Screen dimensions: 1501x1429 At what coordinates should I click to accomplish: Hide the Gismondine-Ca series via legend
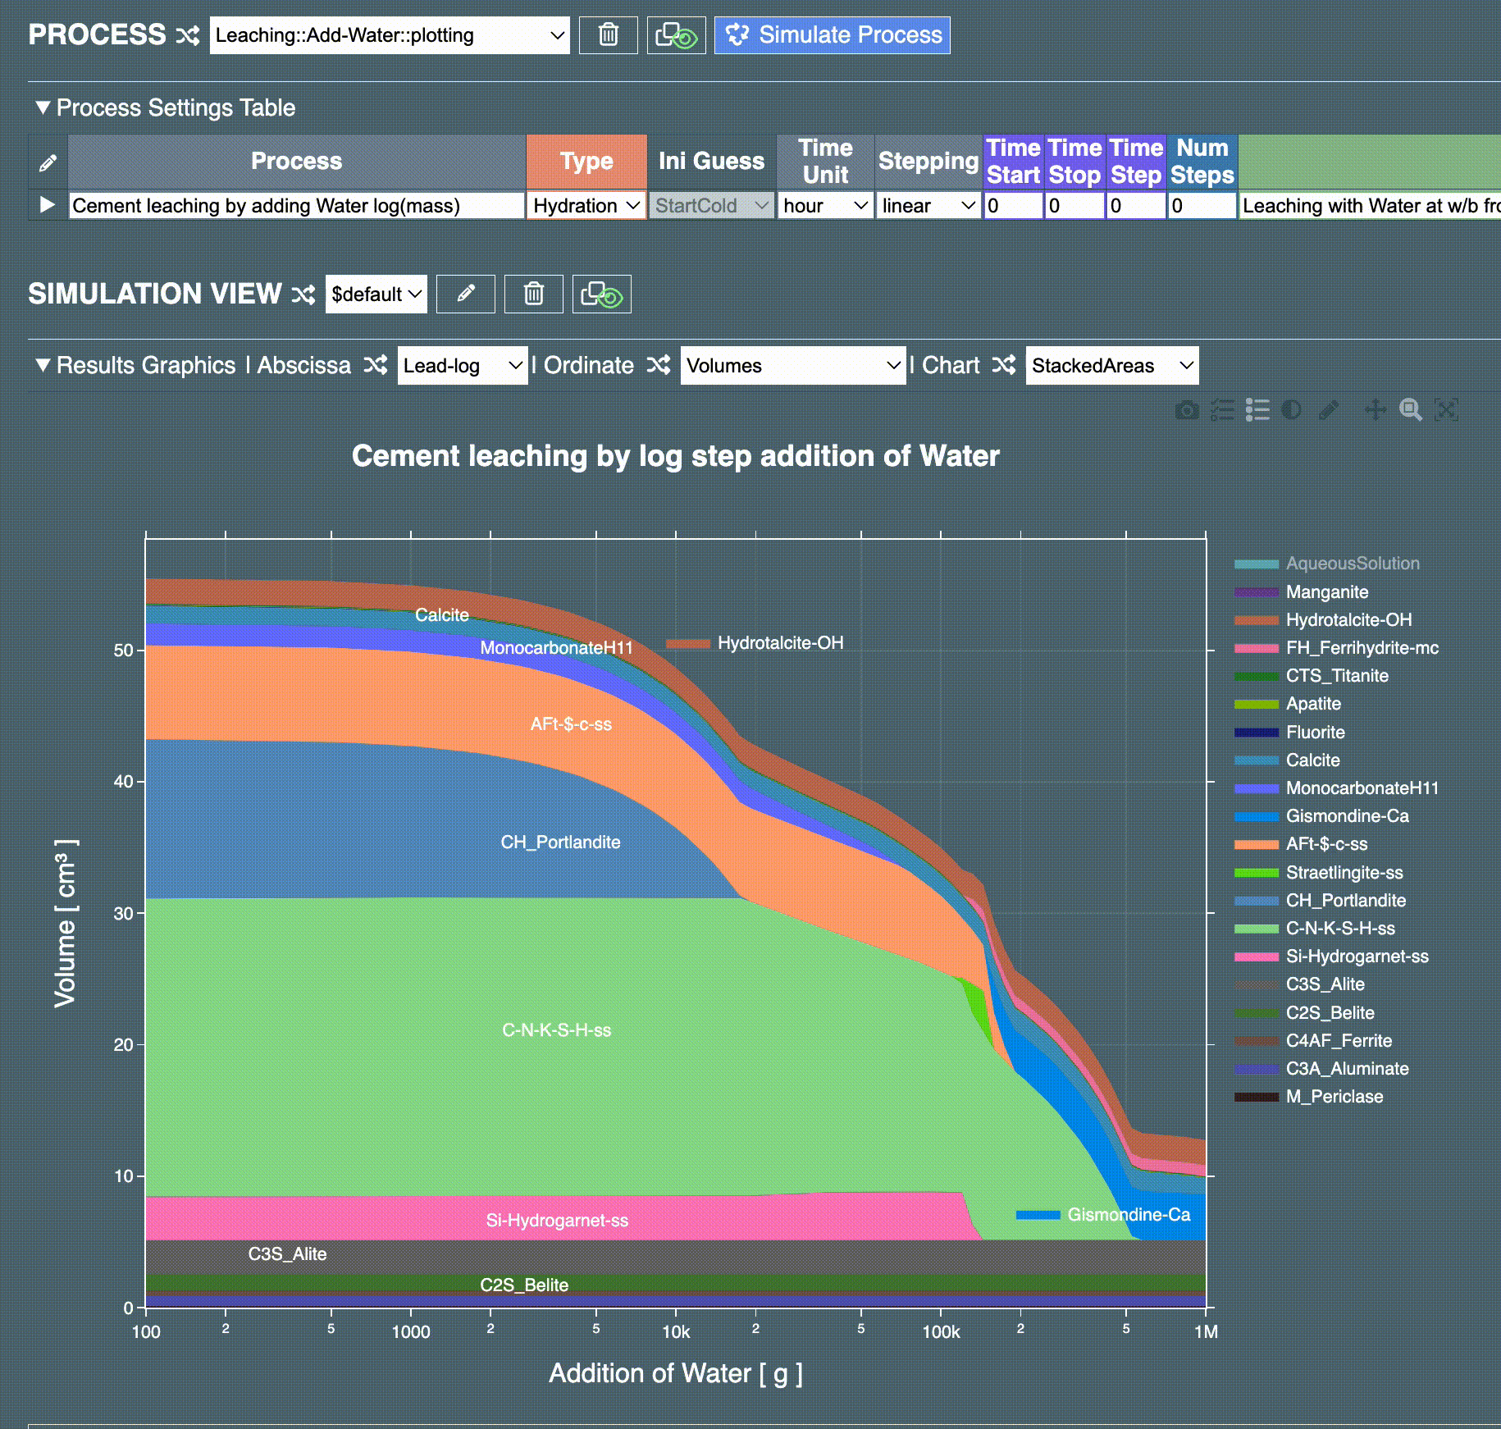pos(1347,816)
